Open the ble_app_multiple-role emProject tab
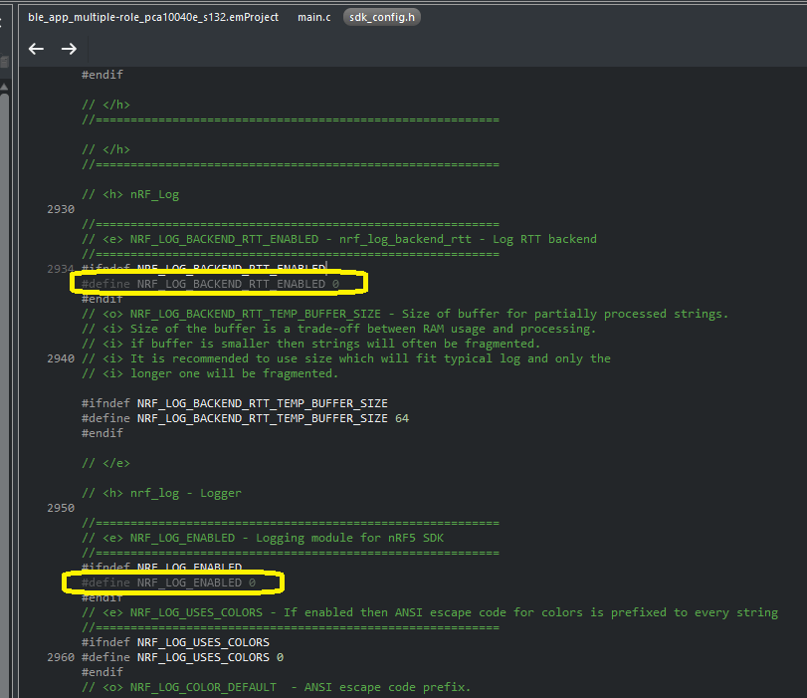Screen dimensions: 807x698 click(153, 18)
